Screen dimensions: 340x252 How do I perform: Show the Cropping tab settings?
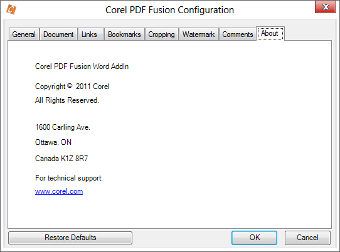(162, 34)
